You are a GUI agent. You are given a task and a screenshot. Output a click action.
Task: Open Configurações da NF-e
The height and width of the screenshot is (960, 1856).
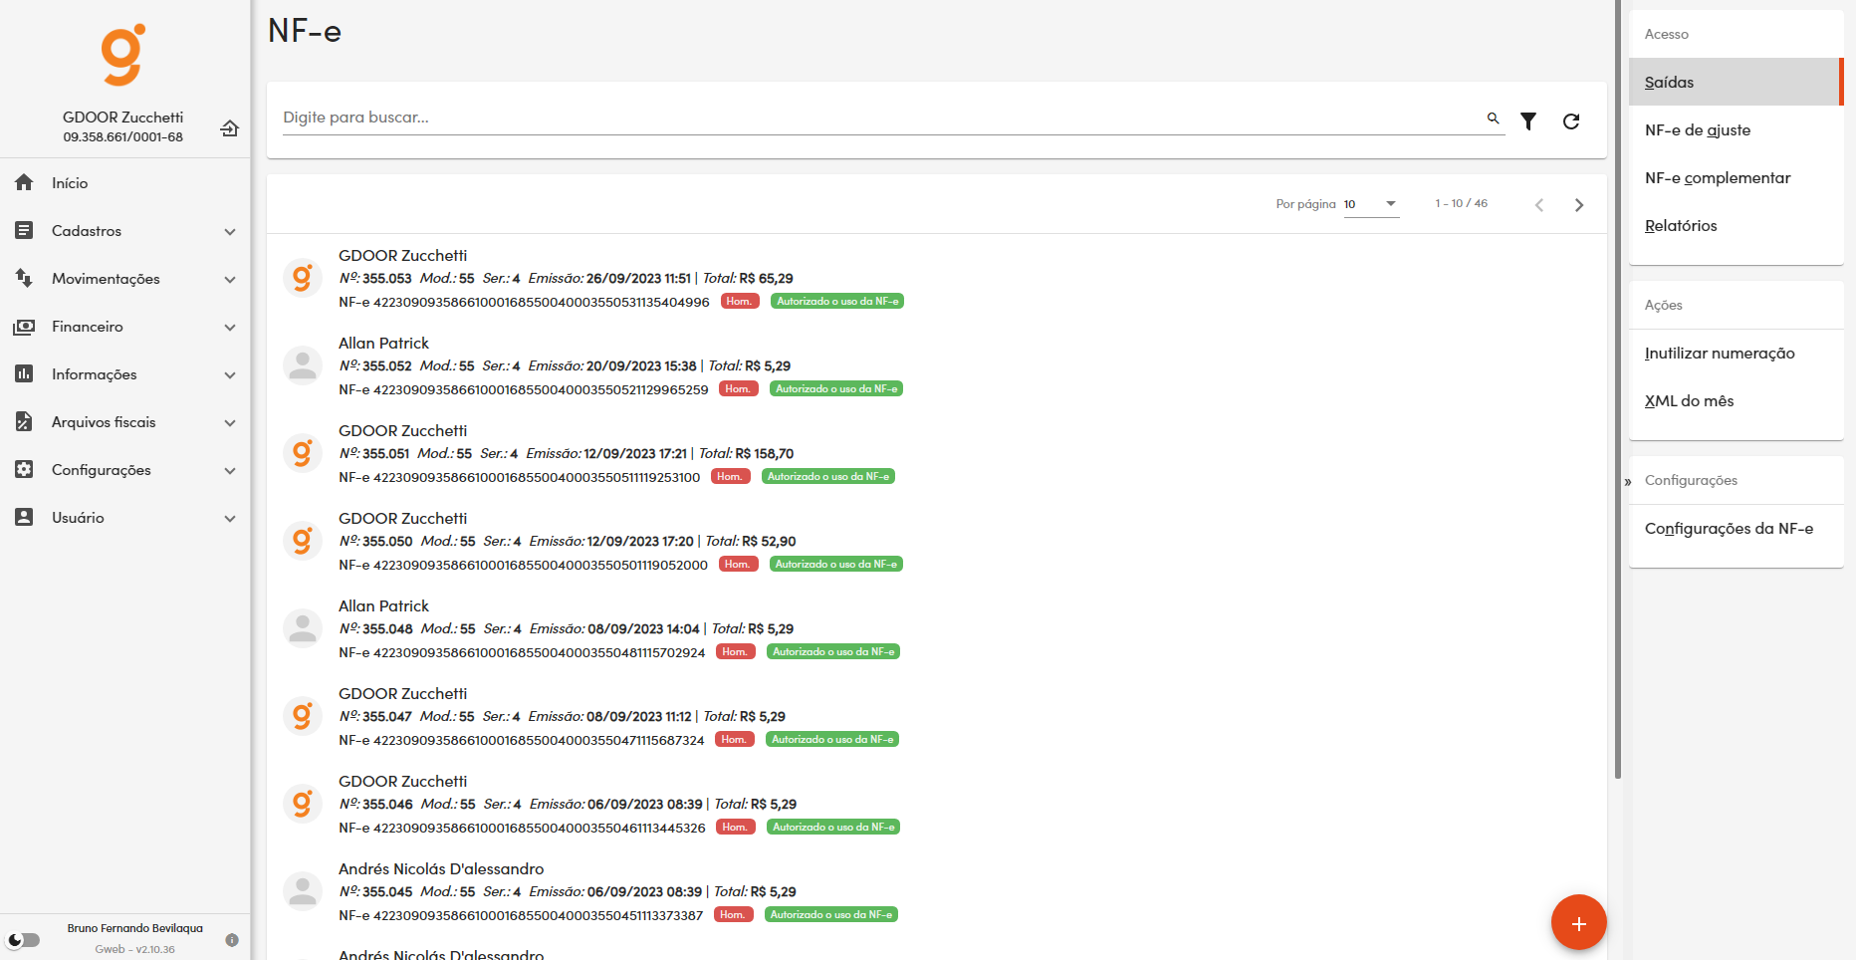click(1736, 528)
